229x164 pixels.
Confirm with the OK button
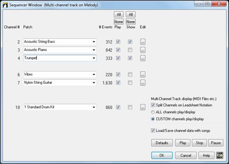[162, 155]
